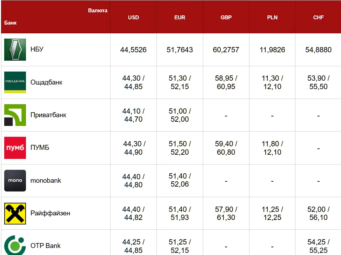Viewport: 341px width, 255px height.
Task: Click Ощадбанк GBP rate 58,95 / 60,95
Action: pos(226,82)
